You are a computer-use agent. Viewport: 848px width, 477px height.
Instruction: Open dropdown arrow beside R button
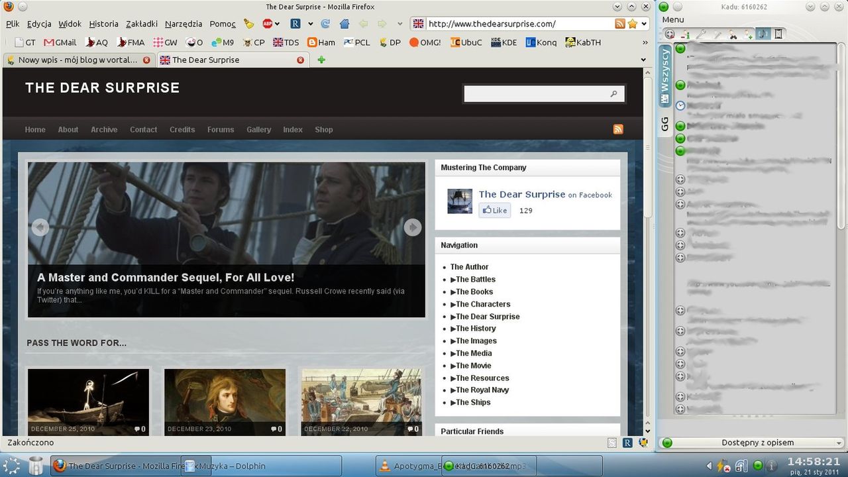(x=310, y=24)
